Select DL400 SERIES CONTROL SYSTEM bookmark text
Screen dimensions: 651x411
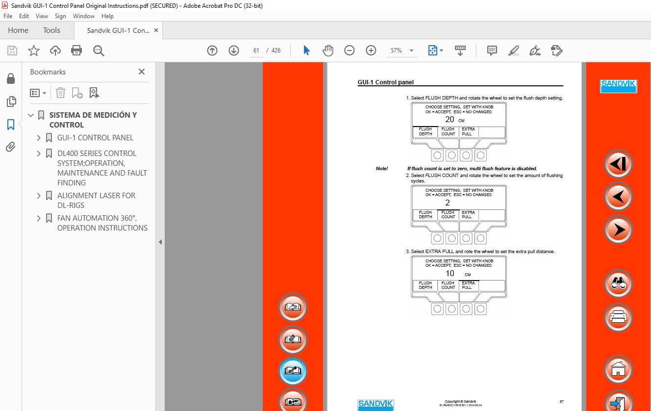(102, 168)
